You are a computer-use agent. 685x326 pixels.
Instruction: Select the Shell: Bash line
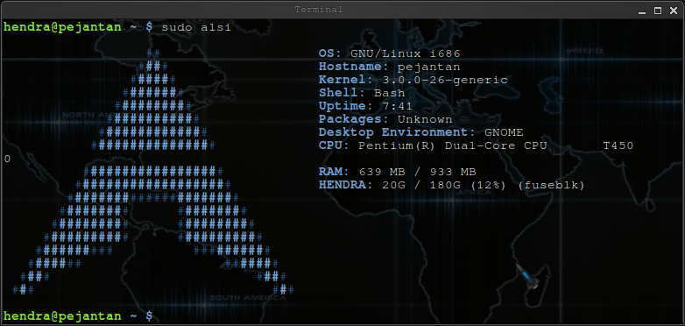[x=362, y=93]
